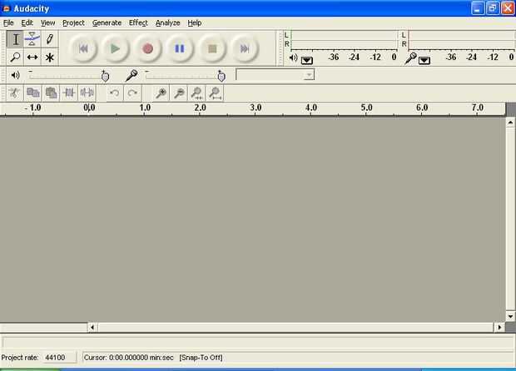Screen dimensions: 516x371
Task: Open the playback meter dropdown arrow
Action: click(307, 60)
